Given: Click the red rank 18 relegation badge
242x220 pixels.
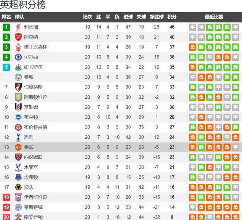Looking at the screenshot, I should [6, 197].
